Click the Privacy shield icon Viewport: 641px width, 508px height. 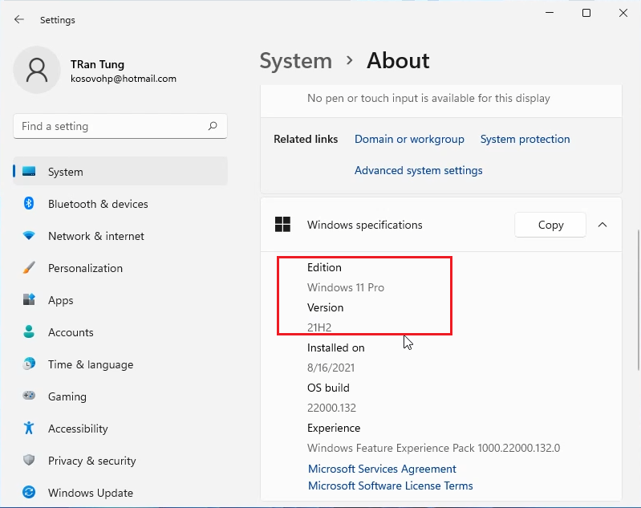29,460
